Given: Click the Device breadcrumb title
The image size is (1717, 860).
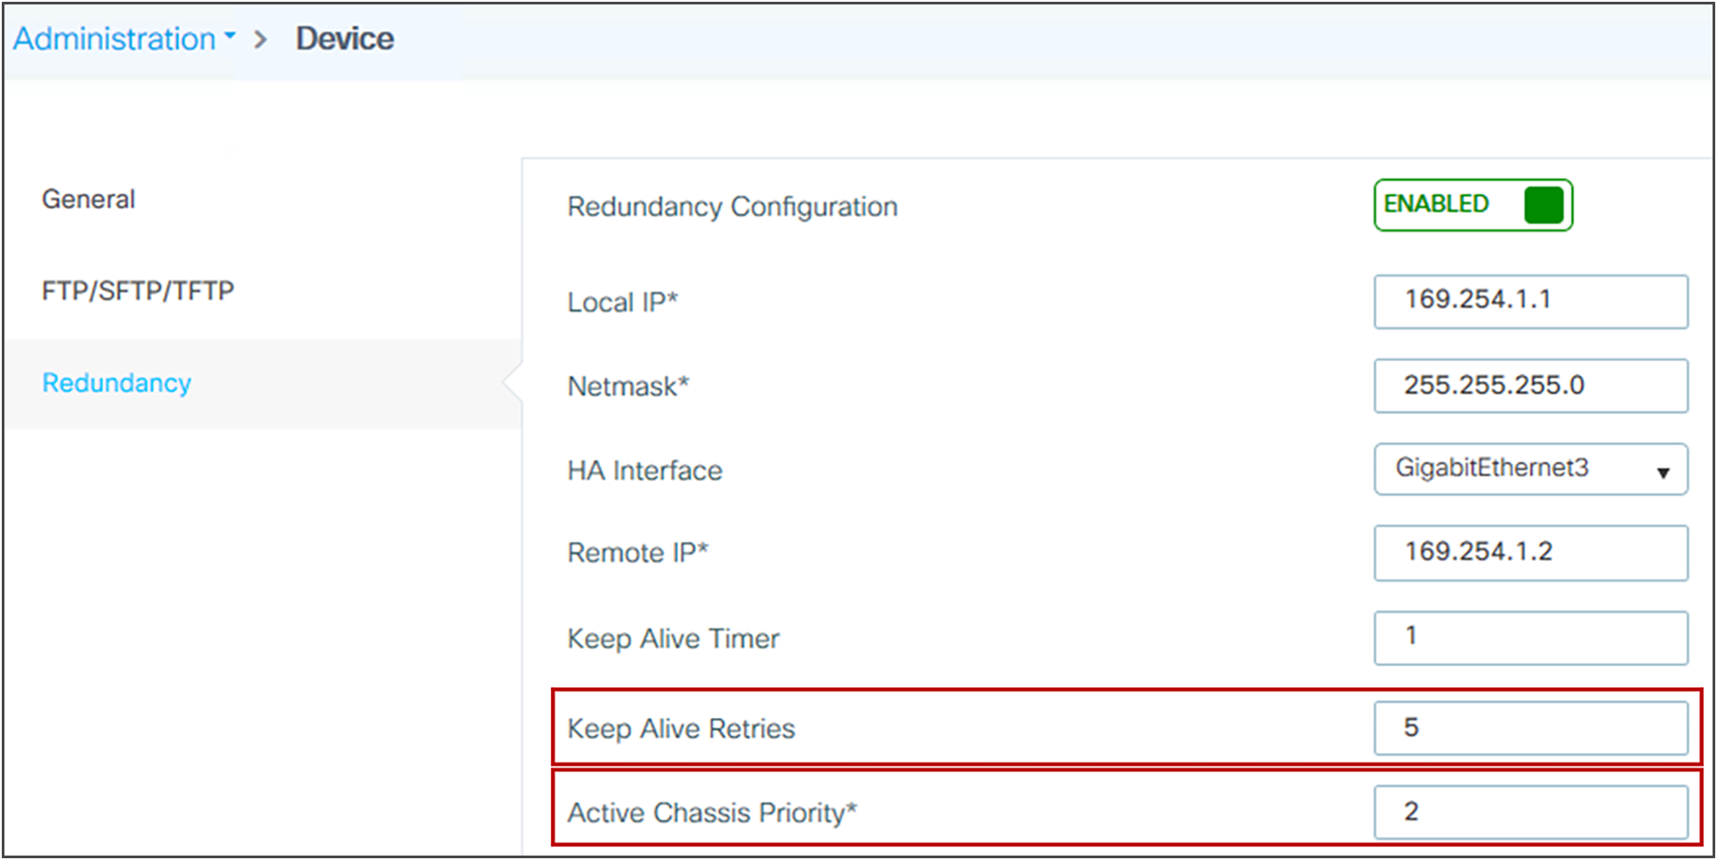Looking at the screenshot, I should (x=344, y=39).
